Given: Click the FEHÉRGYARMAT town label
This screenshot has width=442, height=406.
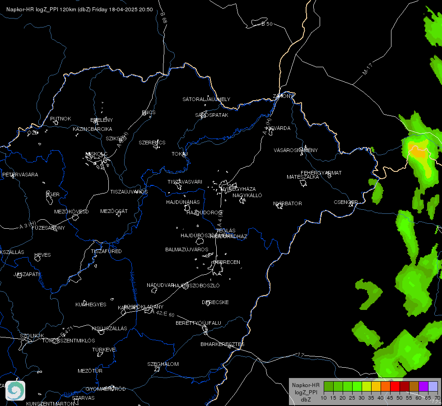Looking at the screenshot, I should [x=321, y=173].
